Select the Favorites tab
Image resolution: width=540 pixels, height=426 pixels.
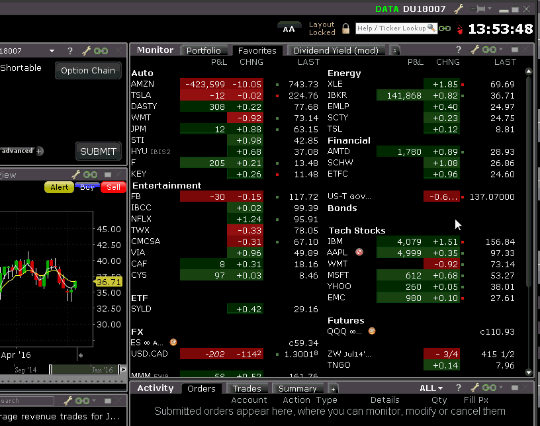pyautogui.click(x=257, y=51)
